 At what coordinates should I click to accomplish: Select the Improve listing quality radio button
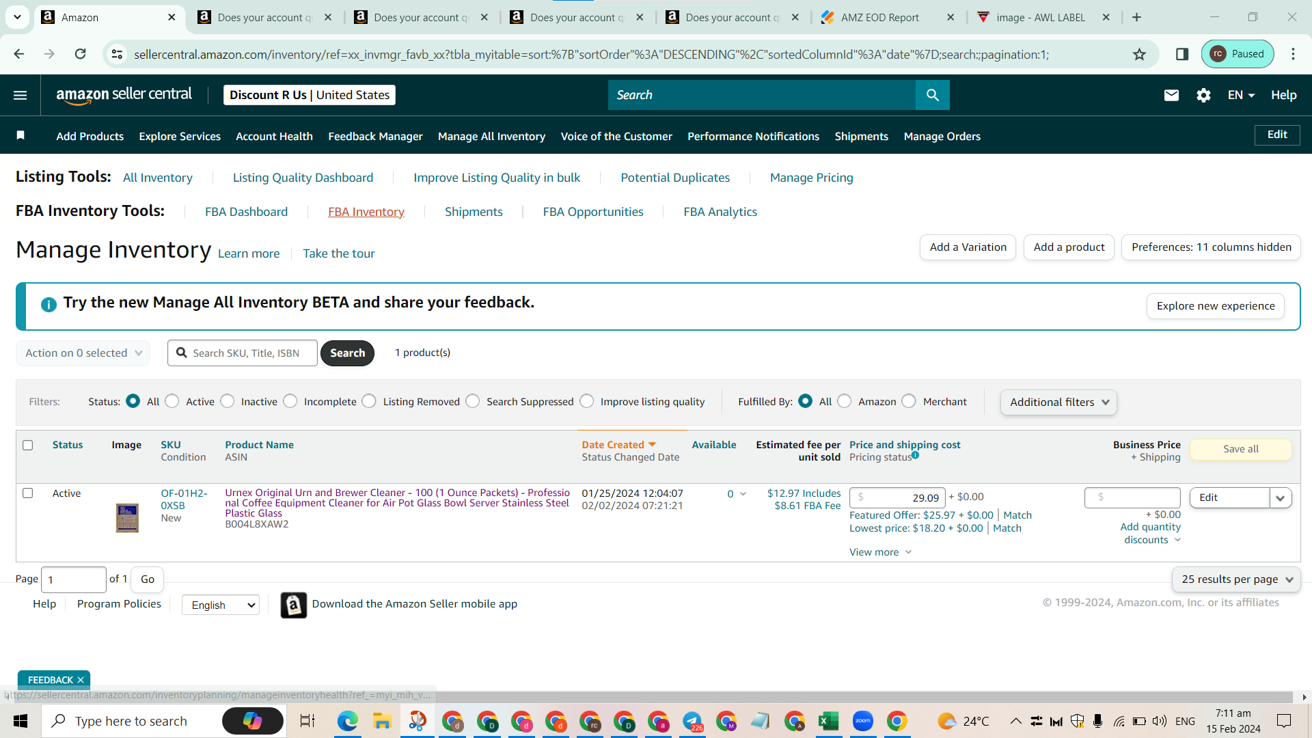(587, 401)
